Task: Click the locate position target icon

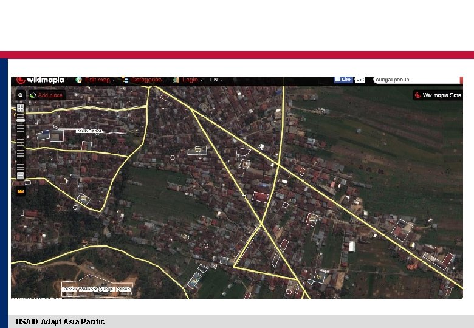Action: tap(20, 95)
